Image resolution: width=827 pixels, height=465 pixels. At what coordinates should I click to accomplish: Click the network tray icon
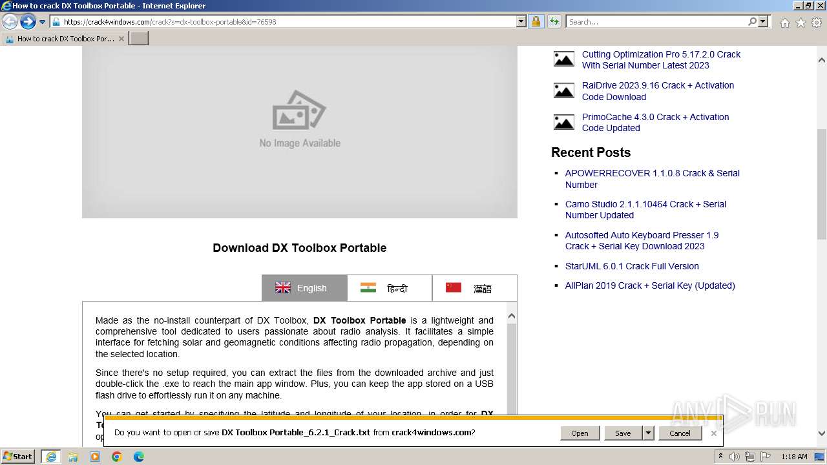pos(750,457)
